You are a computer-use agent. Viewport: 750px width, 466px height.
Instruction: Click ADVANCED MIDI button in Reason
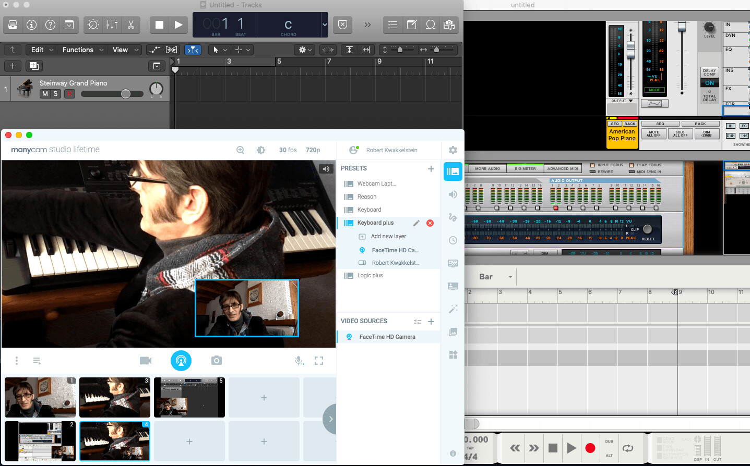point(563,169)
